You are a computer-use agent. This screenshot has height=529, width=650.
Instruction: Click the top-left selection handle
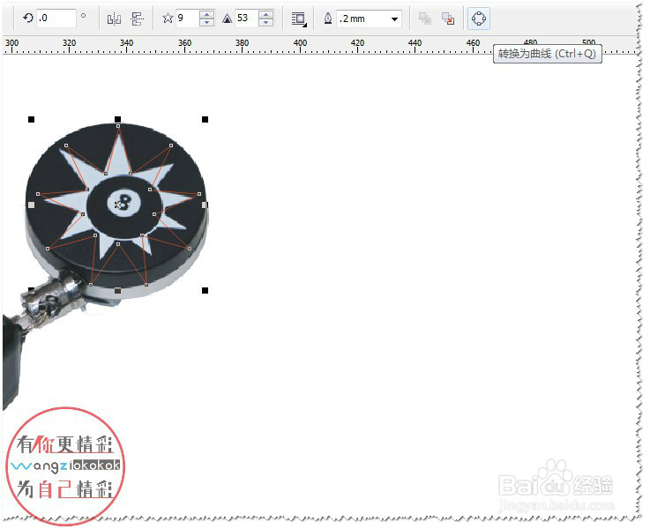point(31,120)
